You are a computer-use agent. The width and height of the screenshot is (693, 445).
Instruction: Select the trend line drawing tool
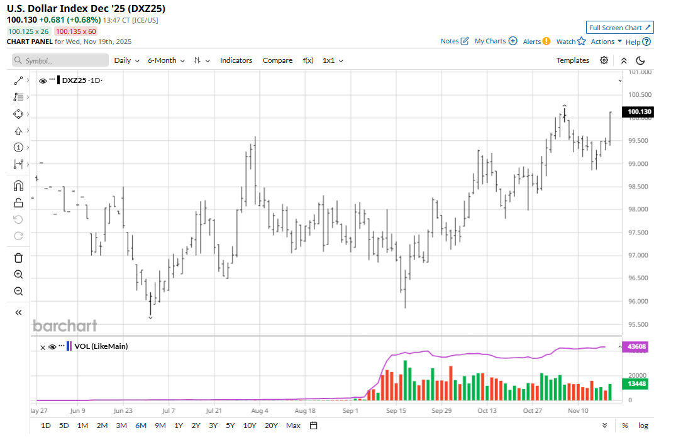tap(18, 81)
